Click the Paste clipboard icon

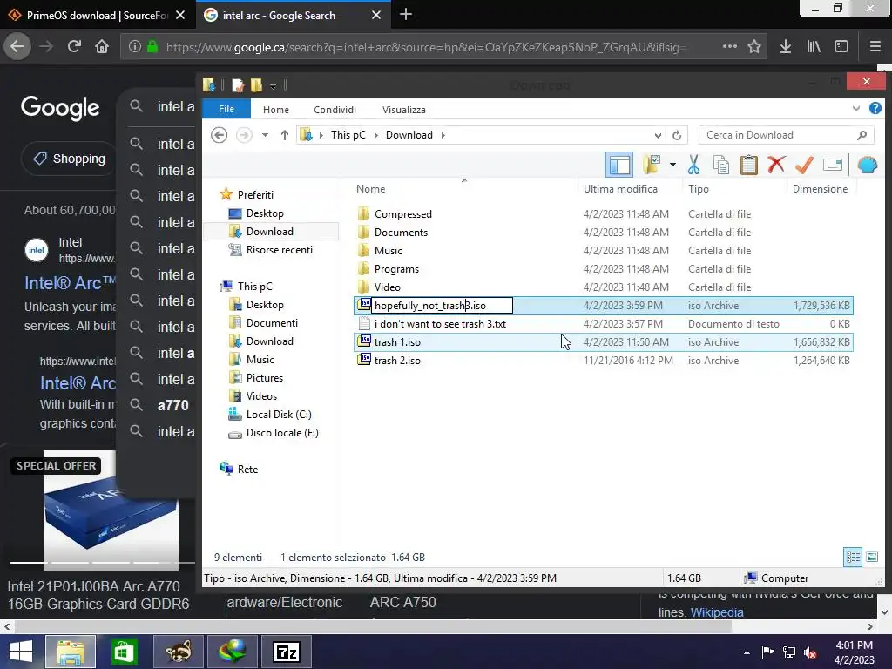click(748, 165)
